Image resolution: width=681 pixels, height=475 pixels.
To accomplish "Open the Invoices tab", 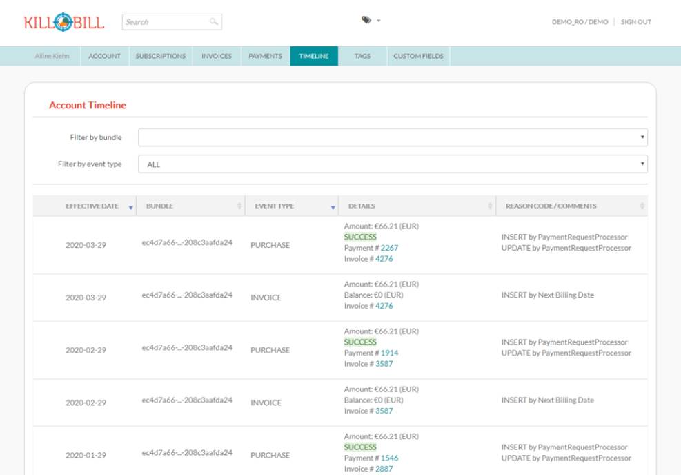I will [x=216, y=56].
